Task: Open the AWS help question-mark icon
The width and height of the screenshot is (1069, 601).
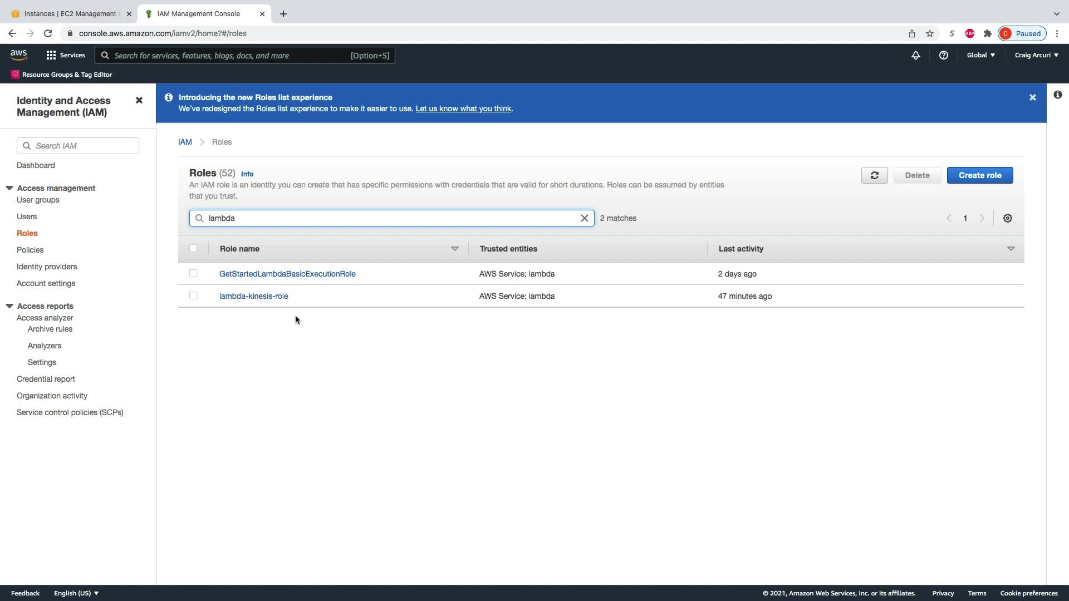Action: coord(943,55)
